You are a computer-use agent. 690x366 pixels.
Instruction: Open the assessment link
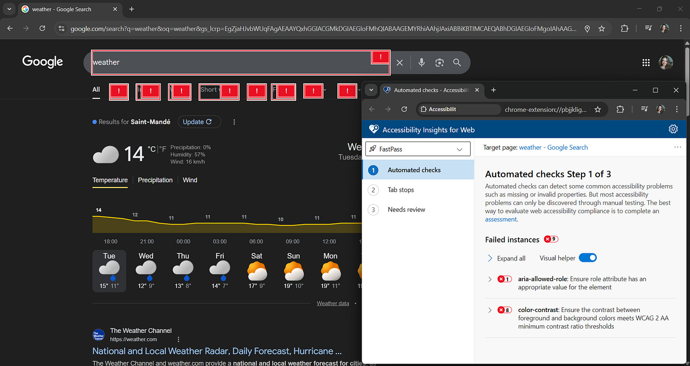[501, 220]
